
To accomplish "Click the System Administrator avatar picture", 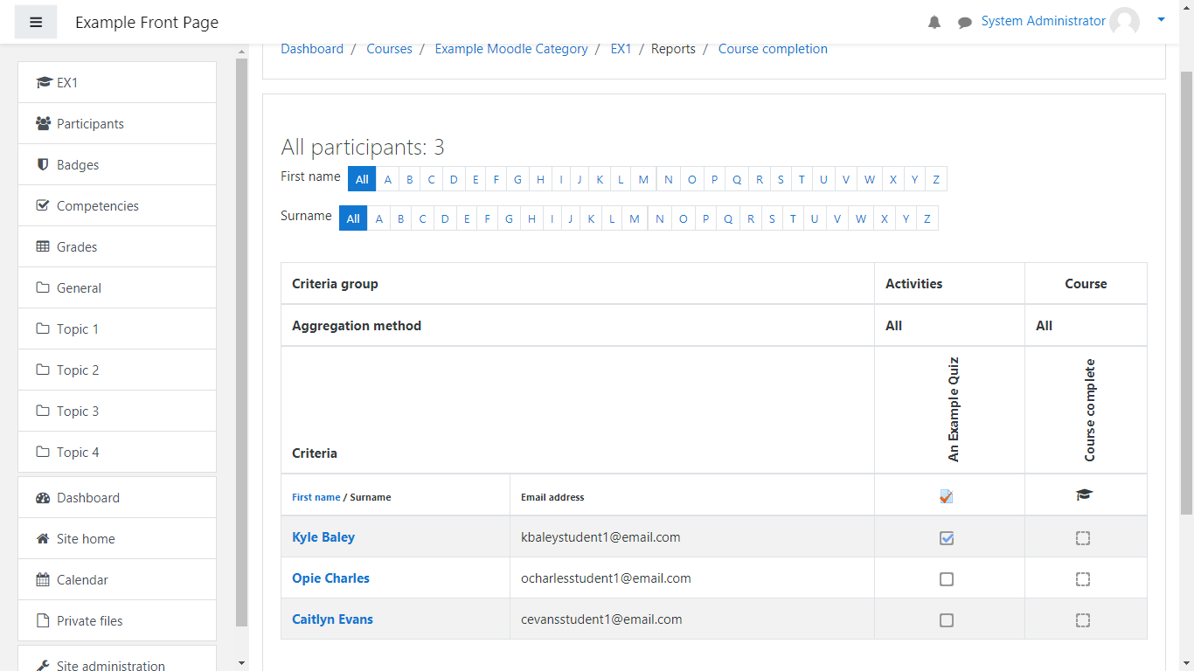I will pos(1124,22).
